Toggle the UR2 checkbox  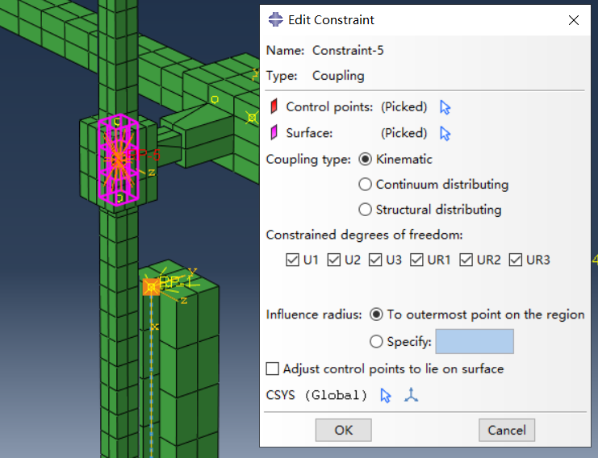[x=466, y=260]
